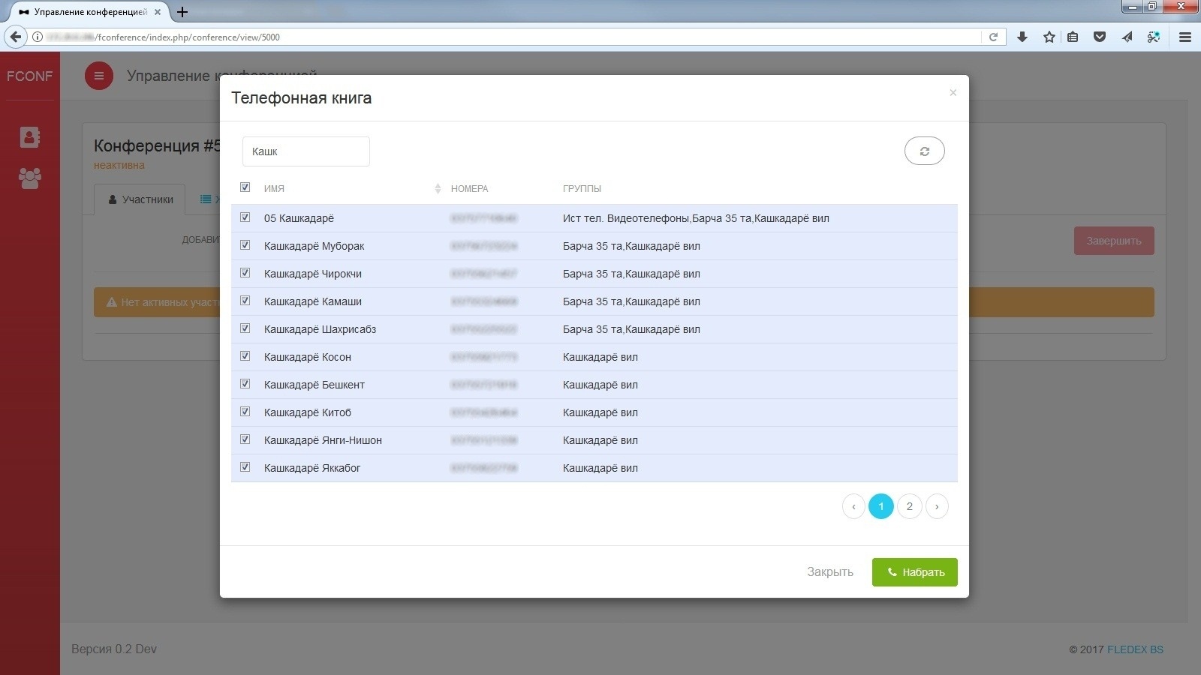
Task: Select the Кашкадарё Камаши name
Action: click(313, 301)
